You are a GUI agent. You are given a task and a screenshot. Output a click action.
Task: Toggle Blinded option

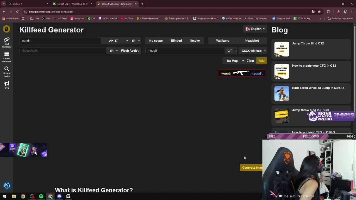176,41
